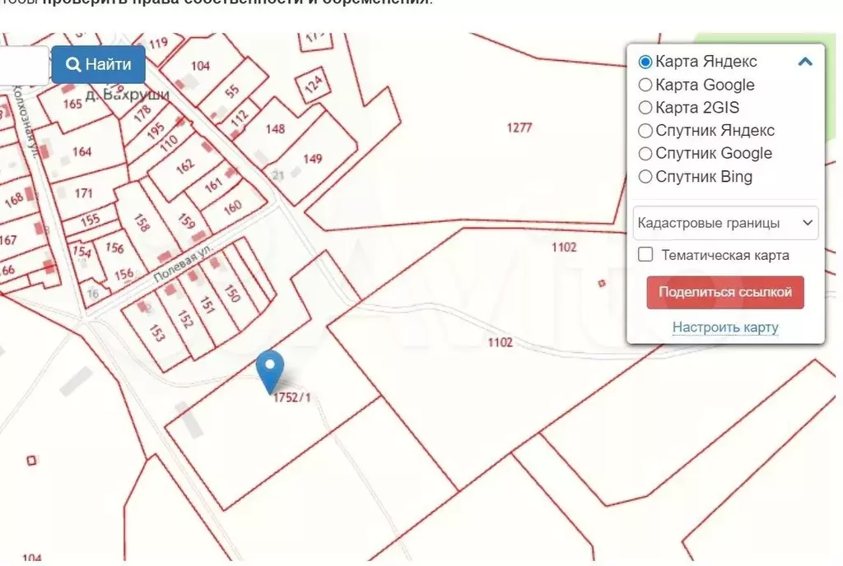Select the Карта Яндекс radio option
This screenshot has height=566, width=843.
tap(645, 62)
